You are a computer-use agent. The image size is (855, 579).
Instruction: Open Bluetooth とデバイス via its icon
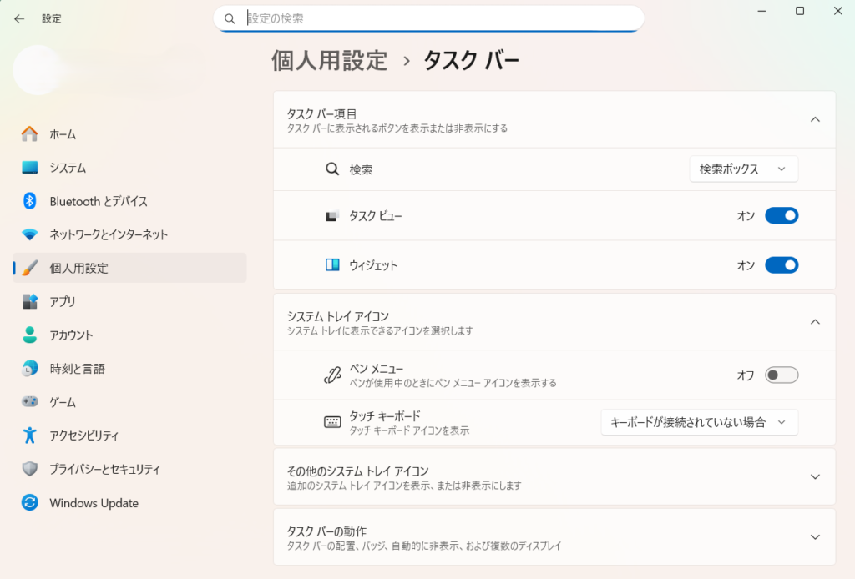tap(30, 201)
